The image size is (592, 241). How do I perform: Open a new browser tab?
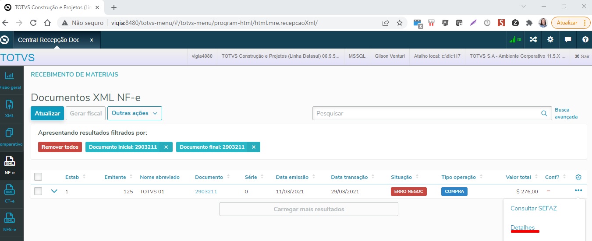pos(114,7)
